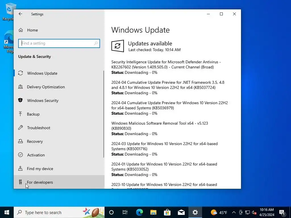The image size is (291, 218).
Task: Click the Updates available heading
Action: [x=150, y=43]
